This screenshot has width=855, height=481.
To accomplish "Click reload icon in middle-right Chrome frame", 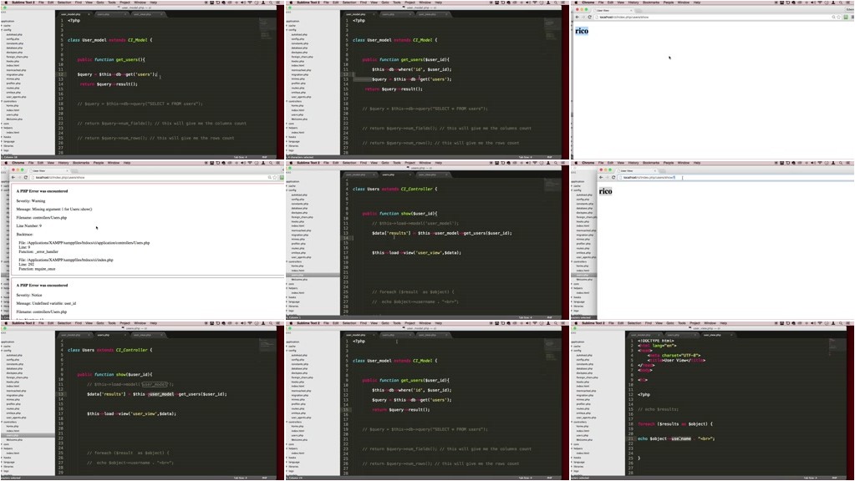I will tap(613, 178).
